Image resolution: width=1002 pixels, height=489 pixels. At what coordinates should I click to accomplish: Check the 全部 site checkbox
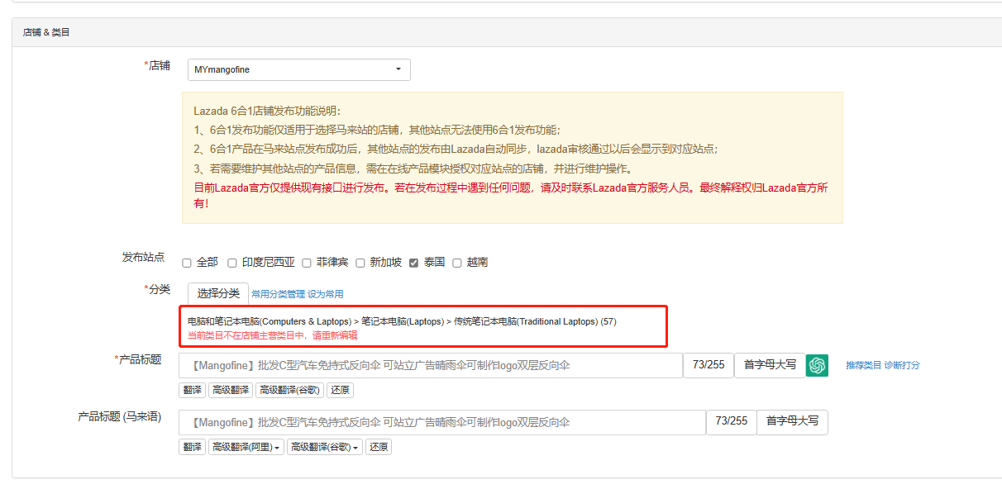pyautogui.click(x=187, y=263)
